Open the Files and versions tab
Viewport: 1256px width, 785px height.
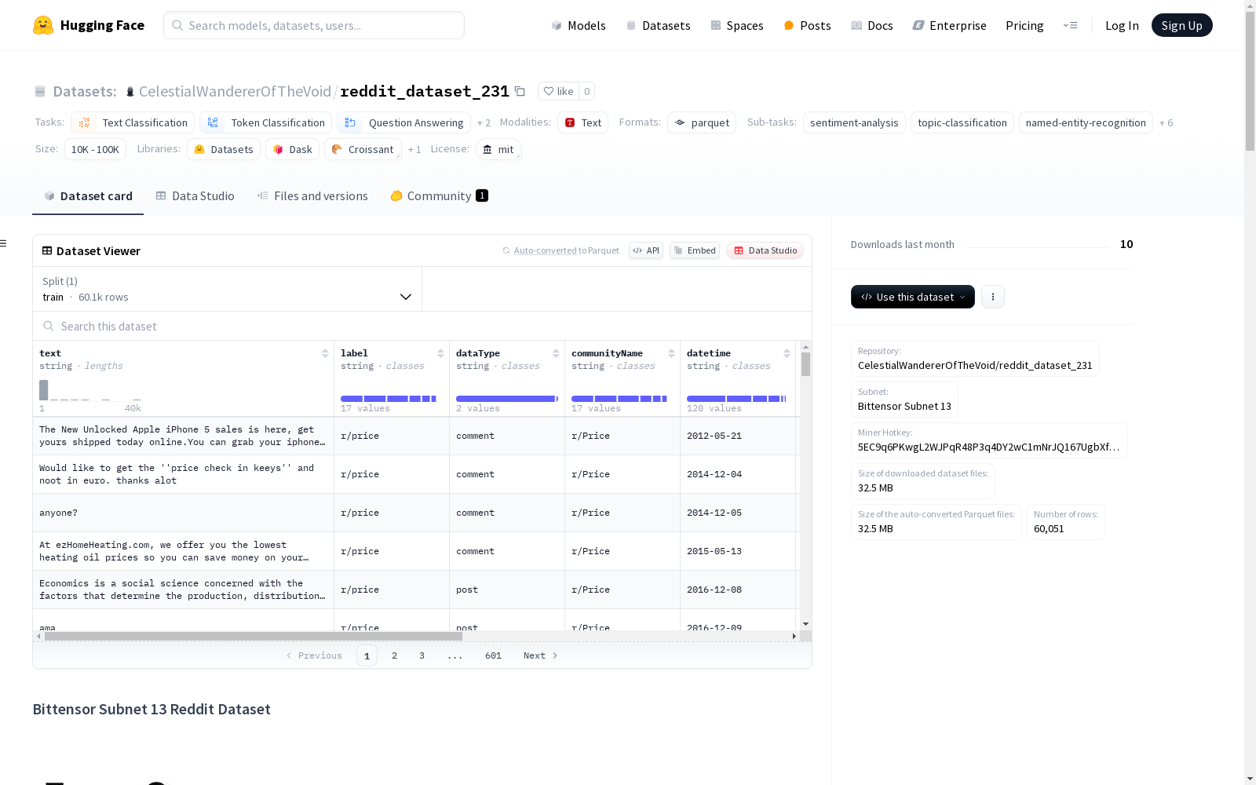[x=312, y=196]
